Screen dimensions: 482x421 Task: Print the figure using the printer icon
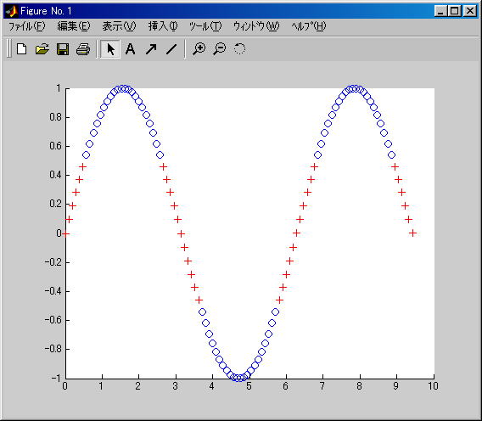[x=83, y=49]
